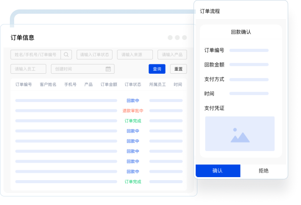Click the first 订单完成 status under 退款审批中

[x=133, y=121]
